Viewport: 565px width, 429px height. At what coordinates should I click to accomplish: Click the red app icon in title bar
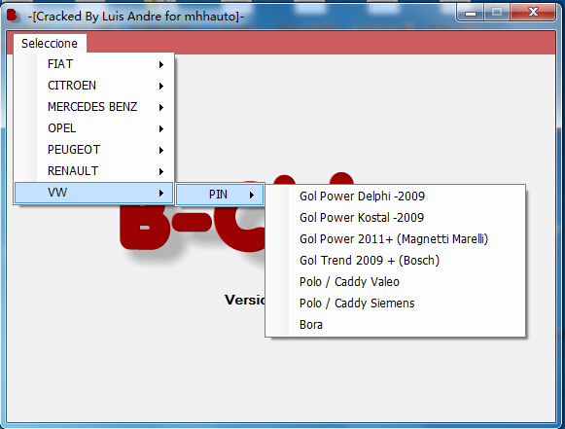(12, 16)
